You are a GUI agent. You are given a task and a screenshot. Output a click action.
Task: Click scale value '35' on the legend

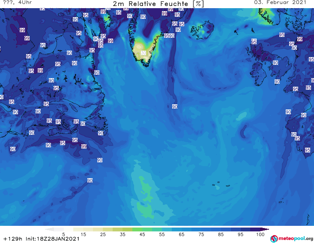click(123, 234)
